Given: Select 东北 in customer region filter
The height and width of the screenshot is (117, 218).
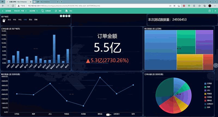Looking at the screenshot, I should click(x=9, y=20).
